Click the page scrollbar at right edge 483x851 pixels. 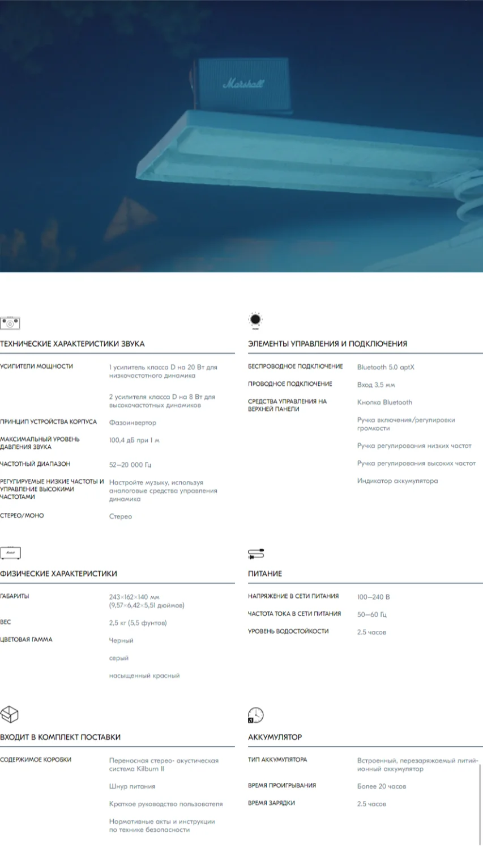point(480,804)
